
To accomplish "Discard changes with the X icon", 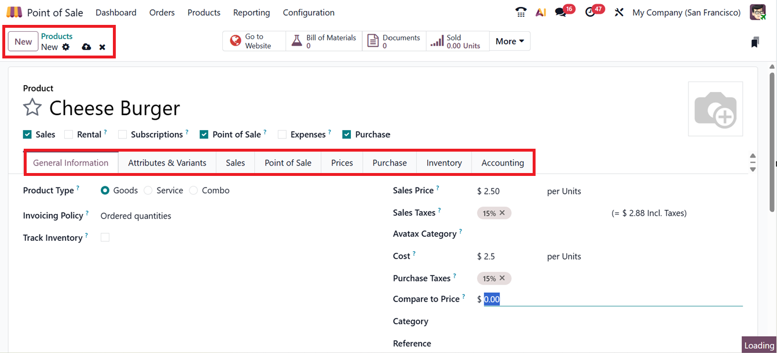I will coord(102,47).
